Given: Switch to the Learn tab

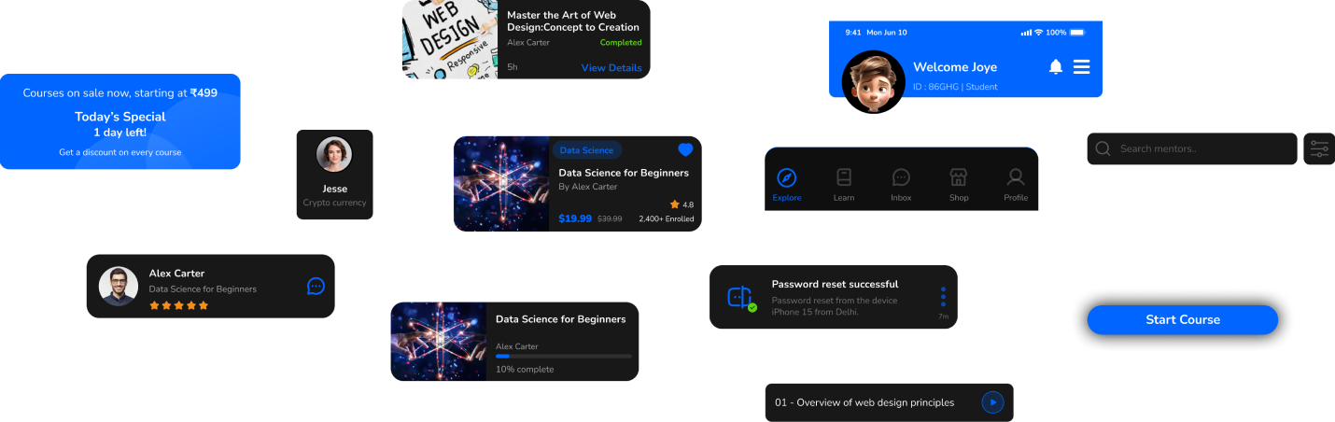Looking at the screenshot, I should click(844, 183).
